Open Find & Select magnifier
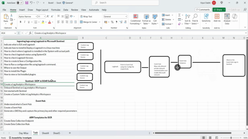The width and height of the screenshot is (248, 139). point(195,19)
